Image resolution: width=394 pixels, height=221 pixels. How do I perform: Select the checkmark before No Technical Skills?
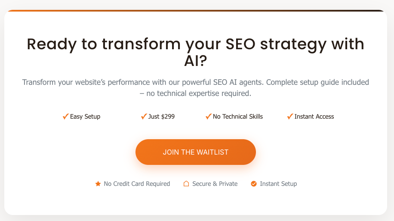(209, 116)
